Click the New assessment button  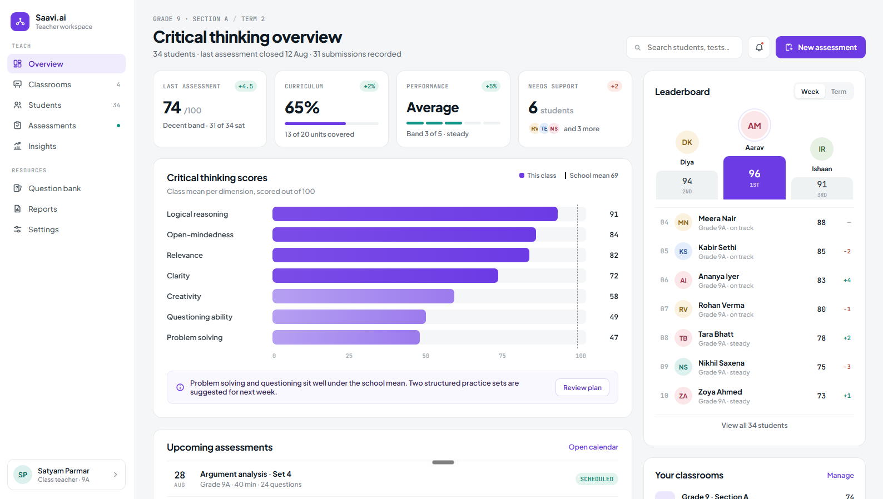point(821,47)
